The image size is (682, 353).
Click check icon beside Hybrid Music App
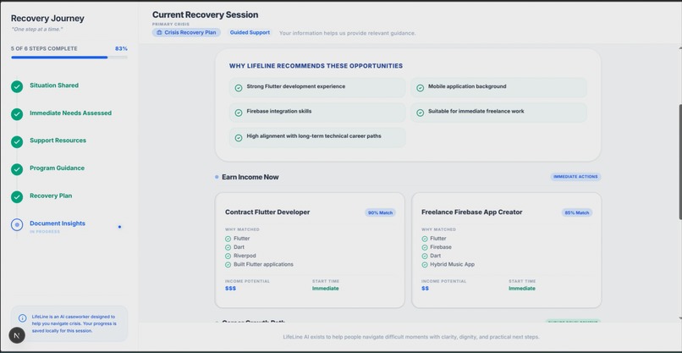[425, 265]
